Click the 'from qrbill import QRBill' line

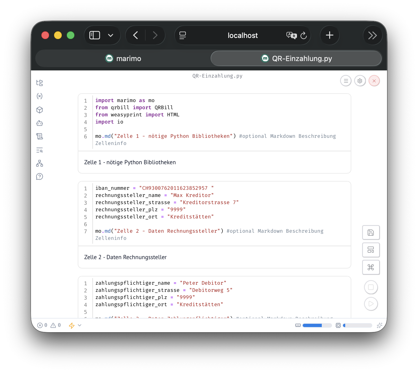[134, 108]
